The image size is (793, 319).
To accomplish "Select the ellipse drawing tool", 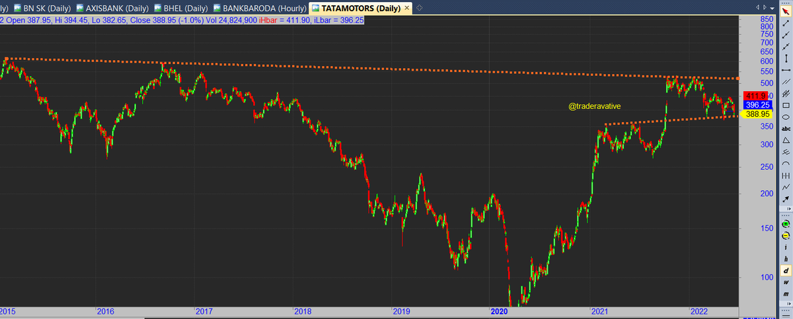I will coord(786,117).
